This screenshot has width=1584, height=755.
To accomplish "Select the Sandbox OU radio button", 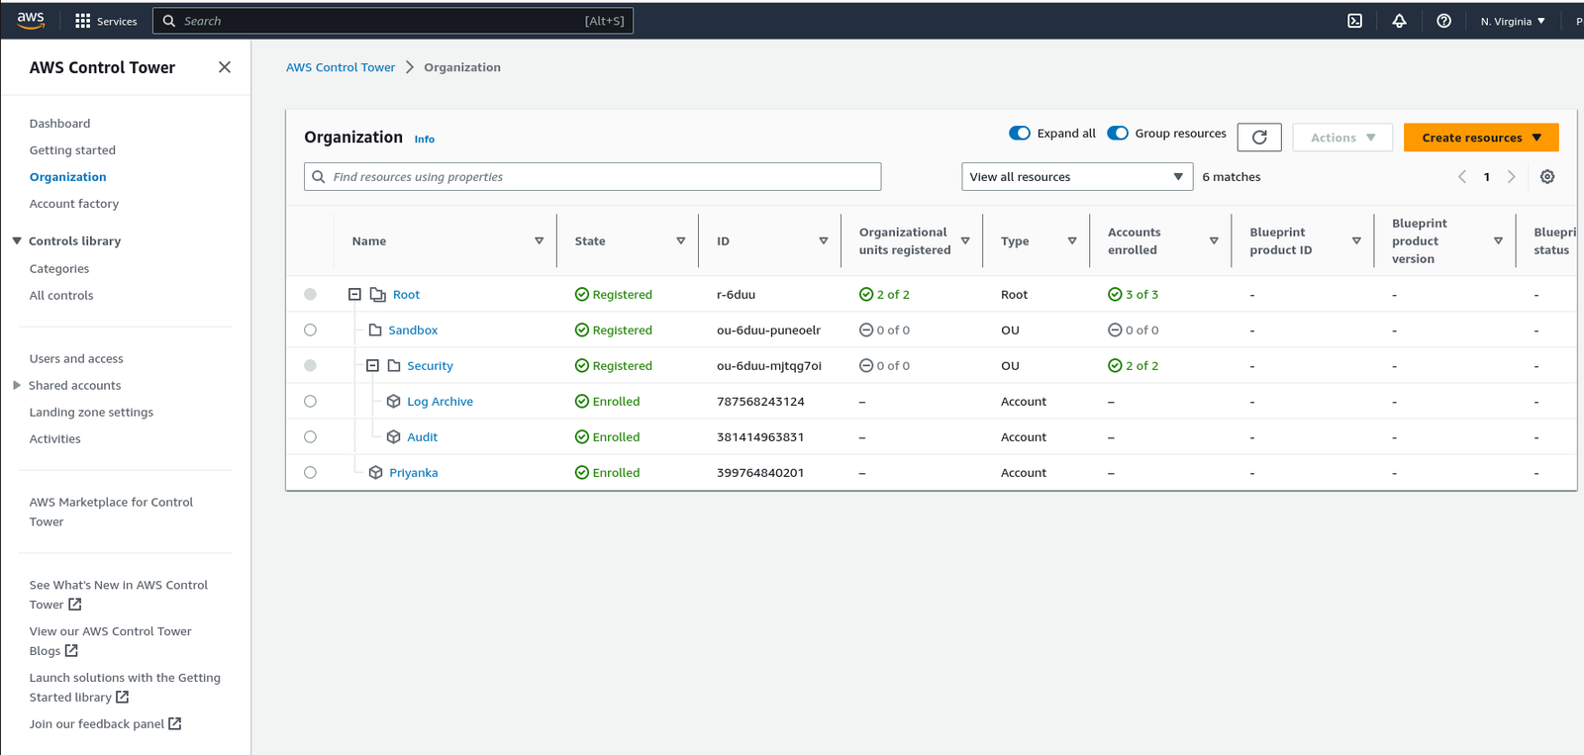I will (311, 330).
